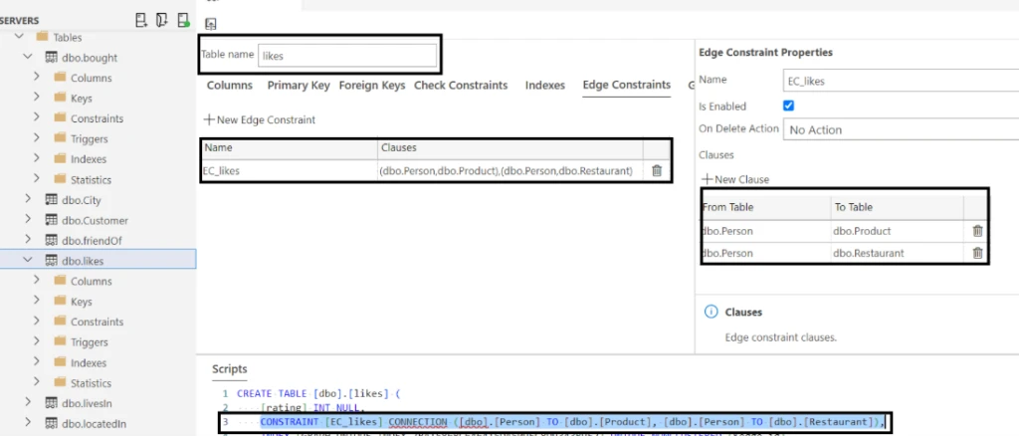
Task: Delete the dbo.Person to dbo.Restaurant clause
Action: (977, 253)
